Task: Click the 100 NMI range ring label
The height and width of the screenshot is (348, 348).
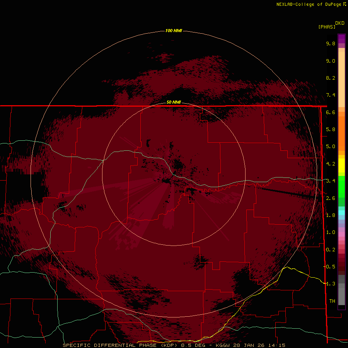Action: click(174, 31)
